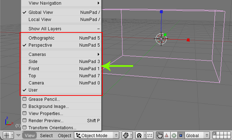Open the wireframe draw type selector

127,135
